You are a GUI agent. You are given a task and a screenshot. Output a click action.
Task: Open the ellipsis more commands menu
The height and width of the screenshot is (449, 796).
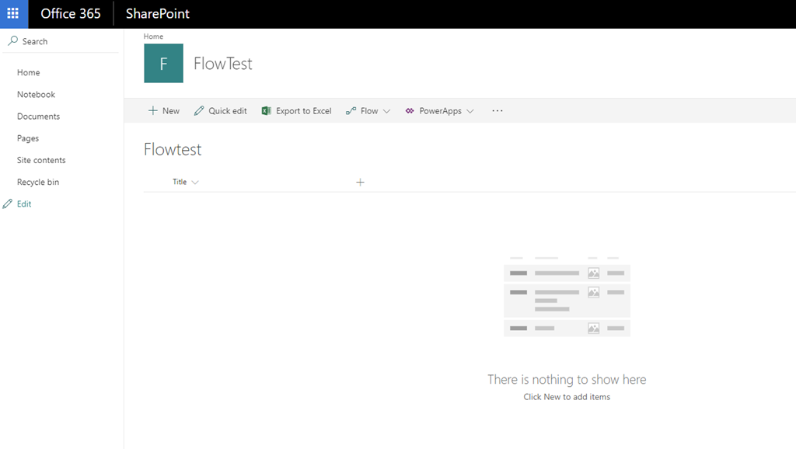(x=497, y=111)
